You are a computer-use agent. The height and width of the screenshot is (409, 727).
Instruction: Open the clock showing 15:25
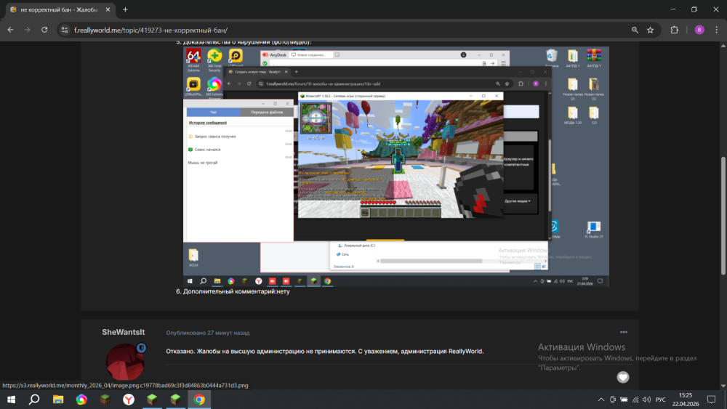point(686,400)
